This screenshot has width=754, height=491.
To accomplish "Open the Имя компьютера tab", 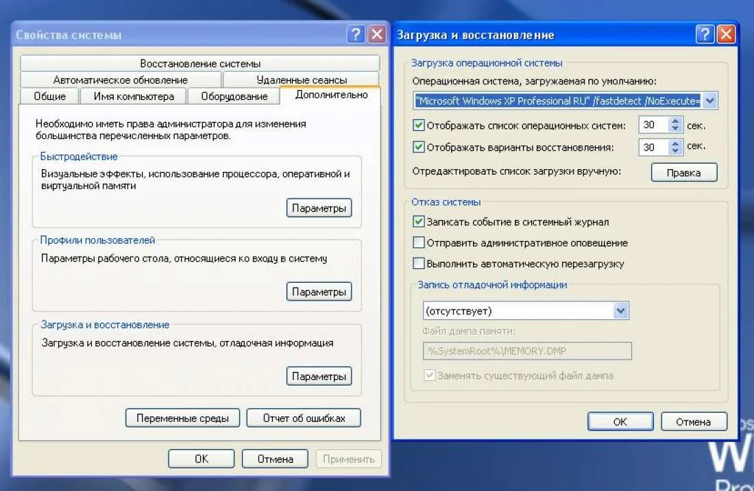I will click(x=134, y=96).
